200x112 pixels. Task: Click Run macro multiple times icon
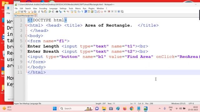[119, 12]
